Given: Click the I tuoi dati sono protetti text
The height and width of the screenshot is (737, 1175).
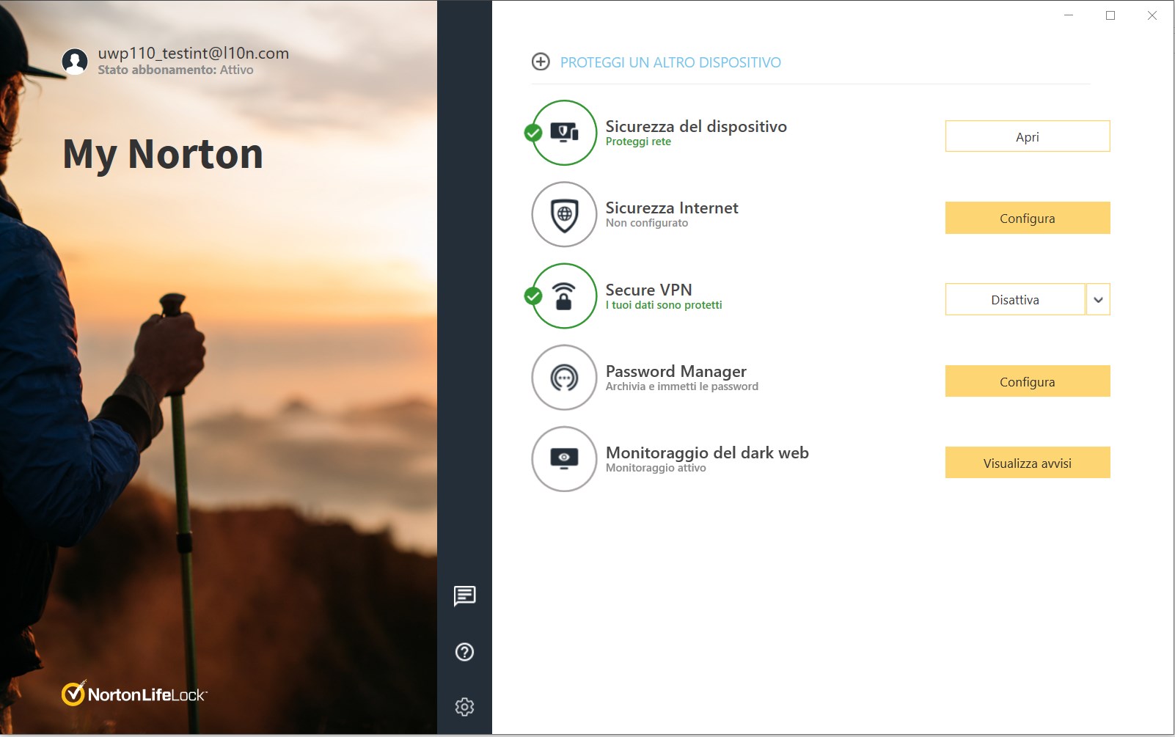Looking at the screenshot, I should [x=664, y=305].
